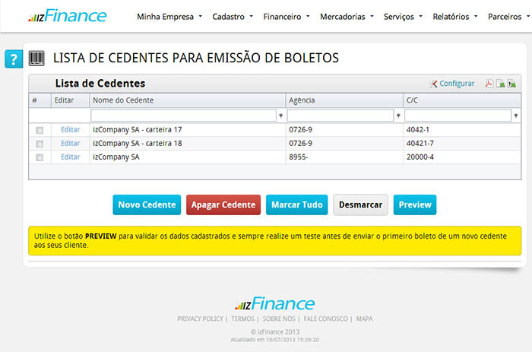Open the Nome do Cedente filter options
This screenshot has width=532, height=352.
281,116
